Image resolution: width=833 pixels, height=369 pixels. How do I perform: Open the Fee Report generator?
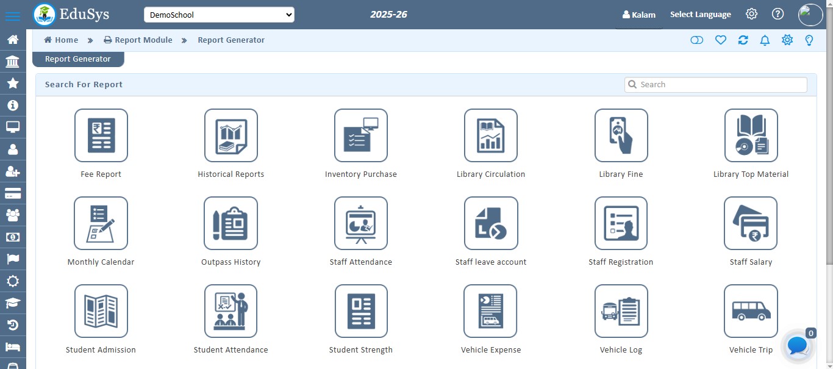(x=101, y=135)
